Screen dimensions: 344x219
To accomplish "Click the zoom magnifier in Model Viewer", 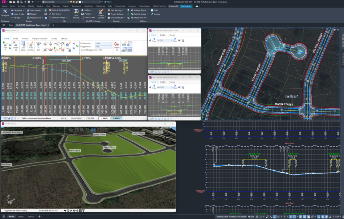I will tap(87, 130).
